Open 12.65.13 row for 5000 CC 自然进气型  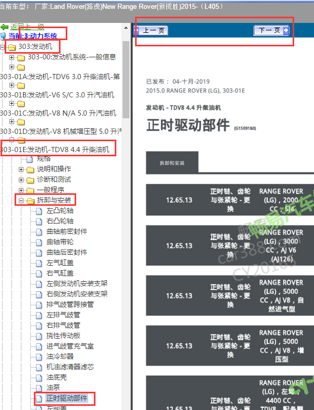click(x=230, y=296)
